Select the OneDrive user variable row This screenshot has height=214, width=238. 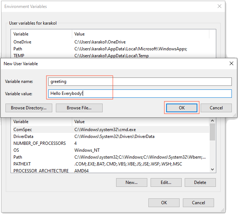click(111, 42)
